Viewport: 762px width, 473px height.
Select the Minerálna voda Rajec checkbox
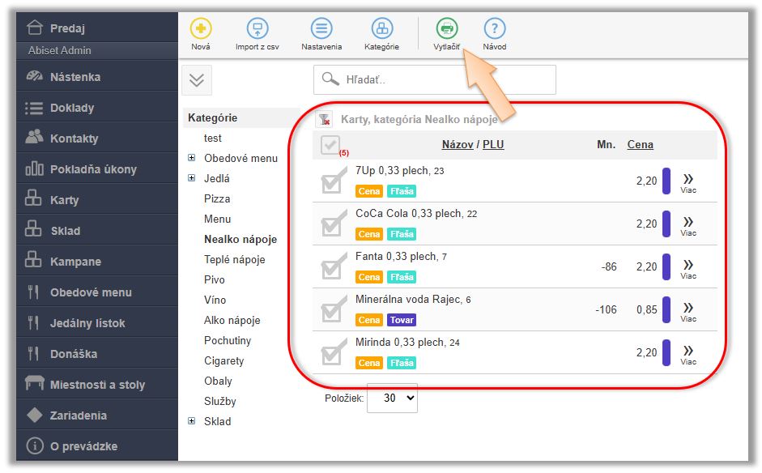click(x=333, y=309)
